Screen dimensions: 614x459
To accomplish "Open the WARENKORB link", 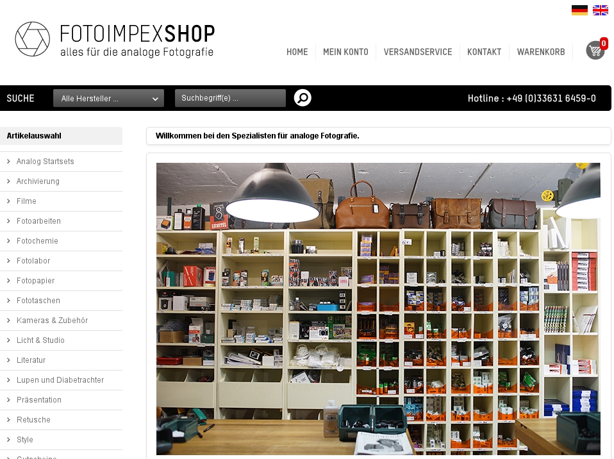I will tap(541, 52).
